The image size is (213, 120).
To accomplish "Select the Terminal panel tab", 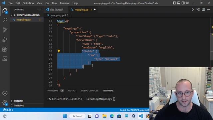I will (x=108, y=91).
